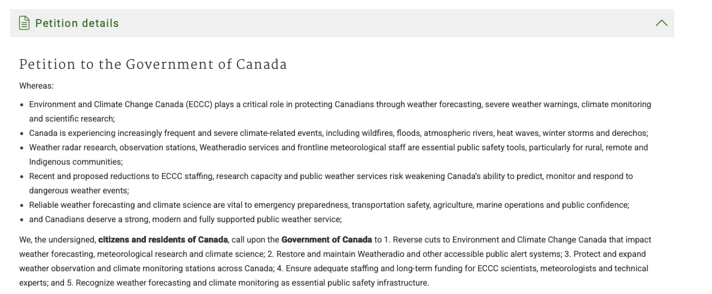Click the bullet about increasingly frequent climate-related events

click(338, 133)
